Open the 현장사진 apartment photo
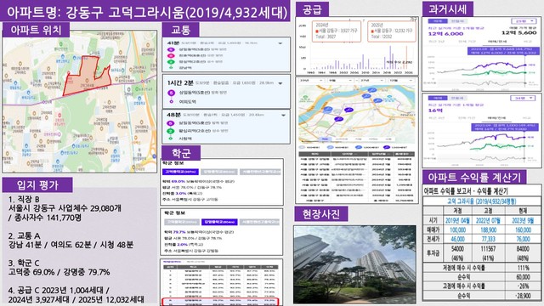Image resolution: width=544 pixels, height=306 pixels. pyautogui.click(x=355, y=264)
